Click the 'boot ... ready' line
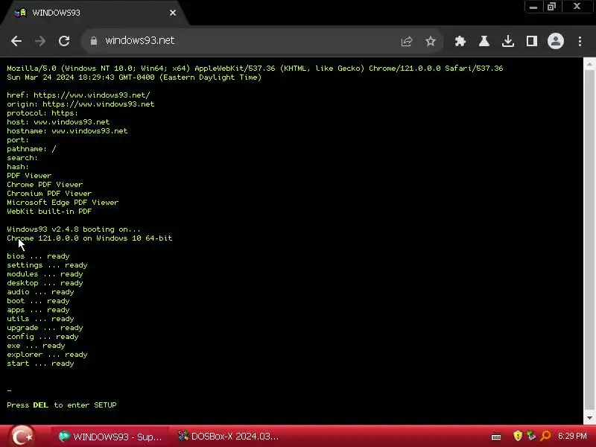The height and width of the screenshot is (447, 596). pos(39,301)
